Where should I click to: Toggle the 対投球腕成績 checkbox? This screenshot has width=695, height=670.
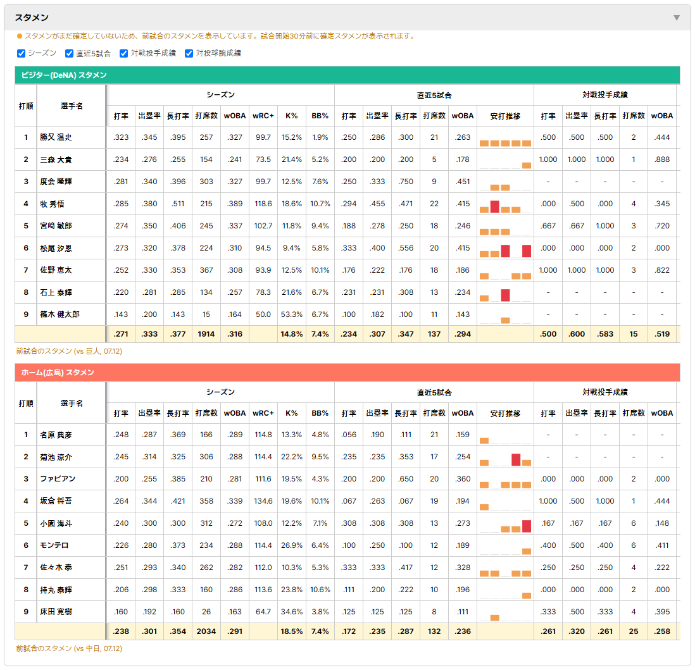pyautogui.click(x=189, y=53)
